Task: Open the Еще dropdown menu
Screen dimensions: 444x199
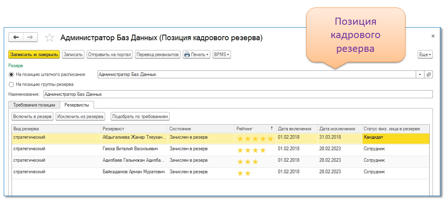Action: (425, 55)
